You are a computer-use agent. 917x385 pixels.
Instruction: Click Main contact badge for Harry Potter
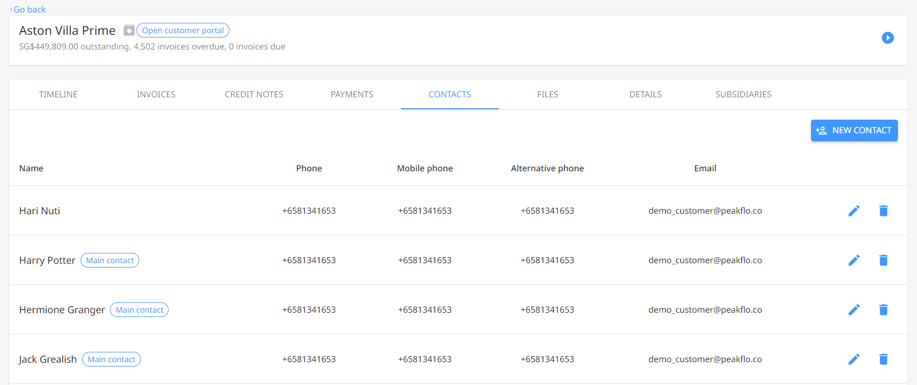(x=110, y=260)
